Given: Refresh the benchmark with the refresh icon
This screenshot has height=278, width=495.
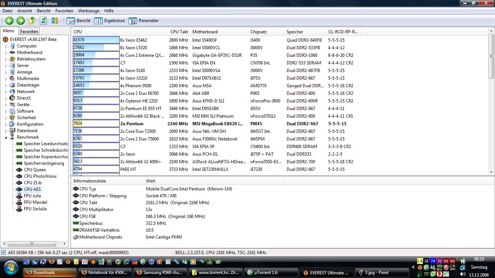Looking at the screenshot, I should click(x=43, y=21).
